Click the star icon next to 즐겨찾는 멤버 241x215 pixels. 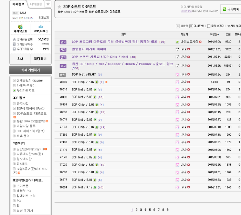click(x=14, y=39)
